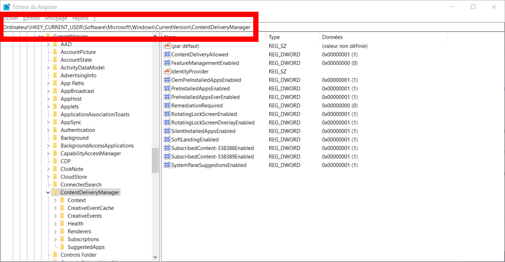Click the DWORD icon beside ContentDeliveryAllowed

coord(167,55)
